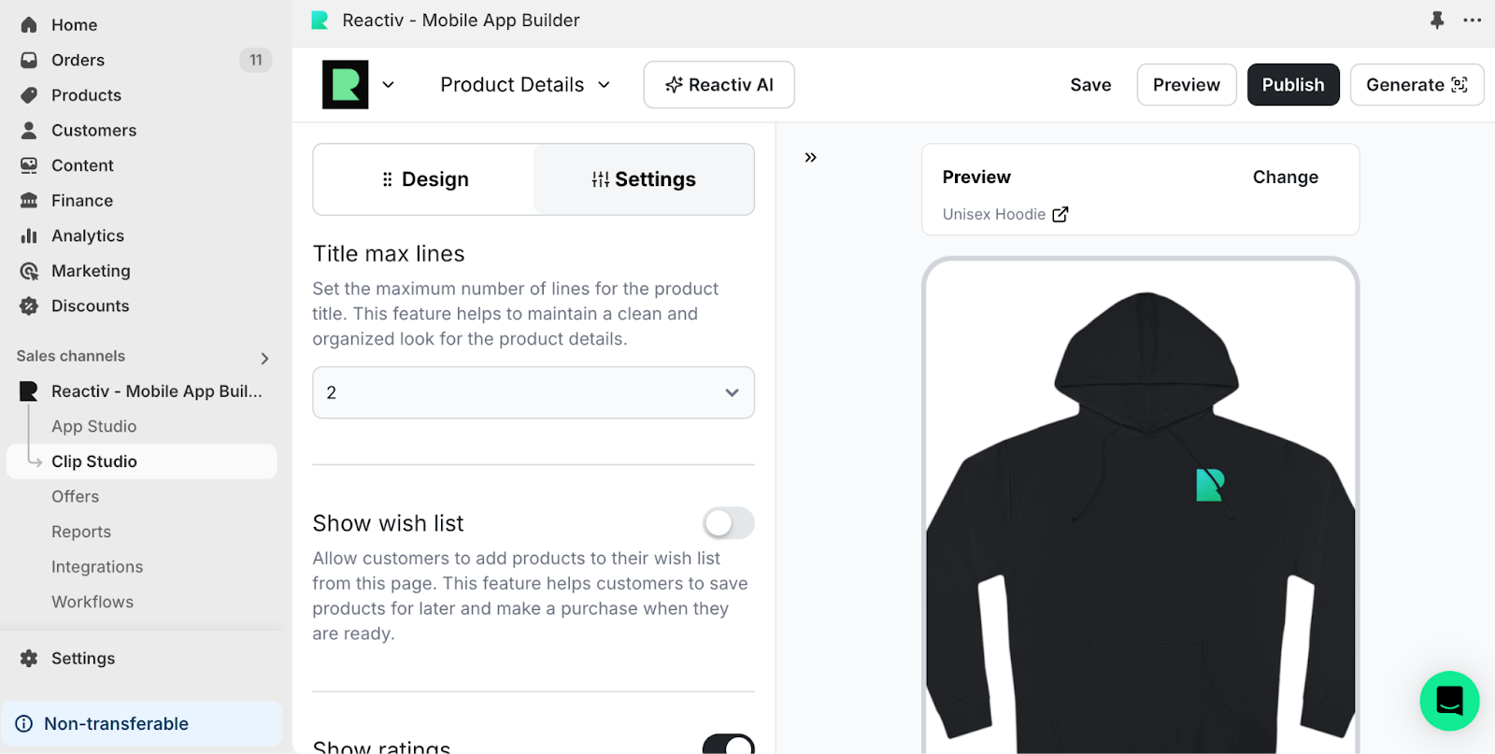The width and height of the screenshot is (1495, 754).
Task: Expand the Sales channels section
Action: coord(264,357)
